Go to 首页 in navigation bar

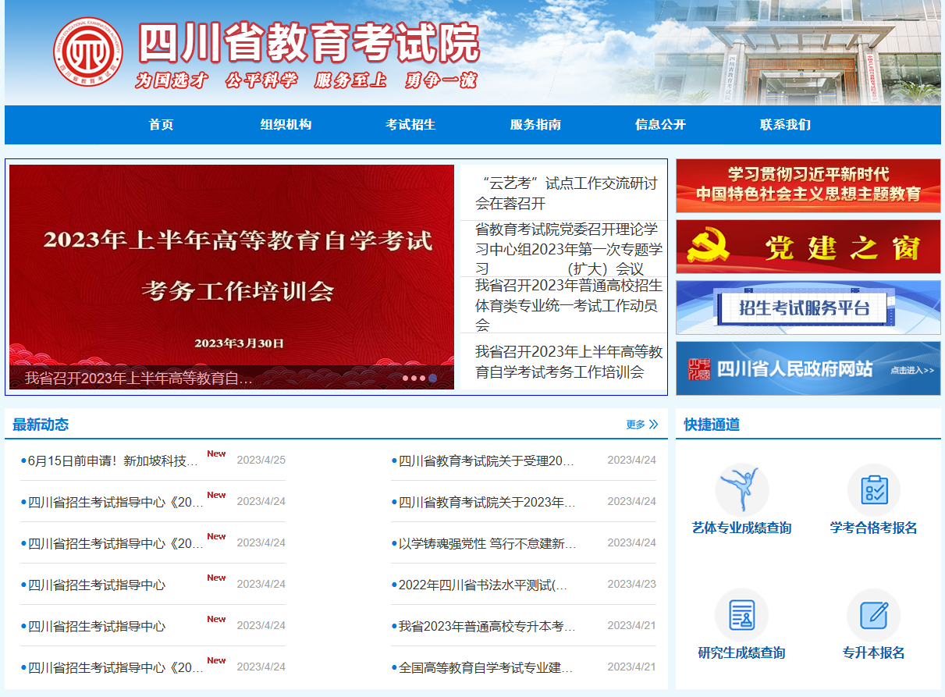162,125
